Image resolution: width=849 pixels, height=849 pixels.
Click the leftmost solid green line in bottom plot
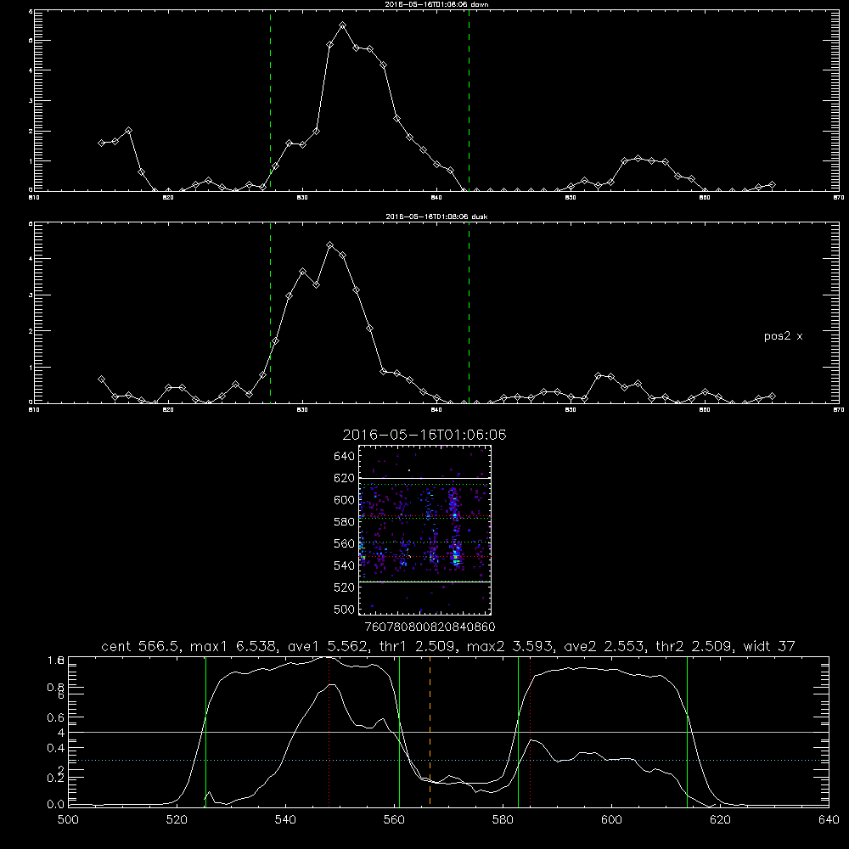[205, 731]
